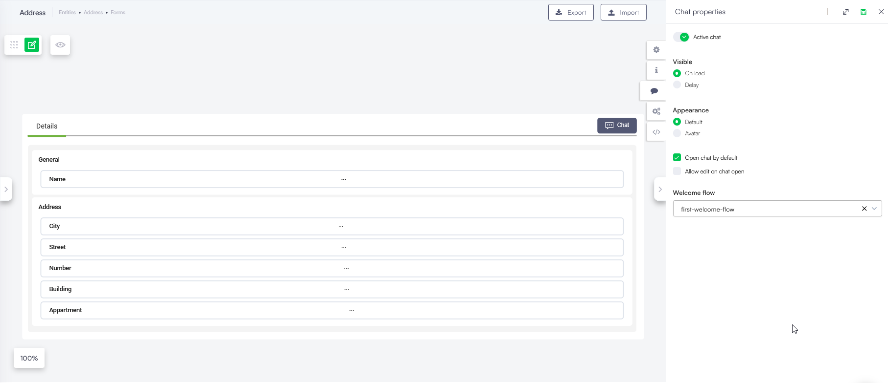
Task: Click the Export button
Action: pyautogui.click(x=571, y=12)
